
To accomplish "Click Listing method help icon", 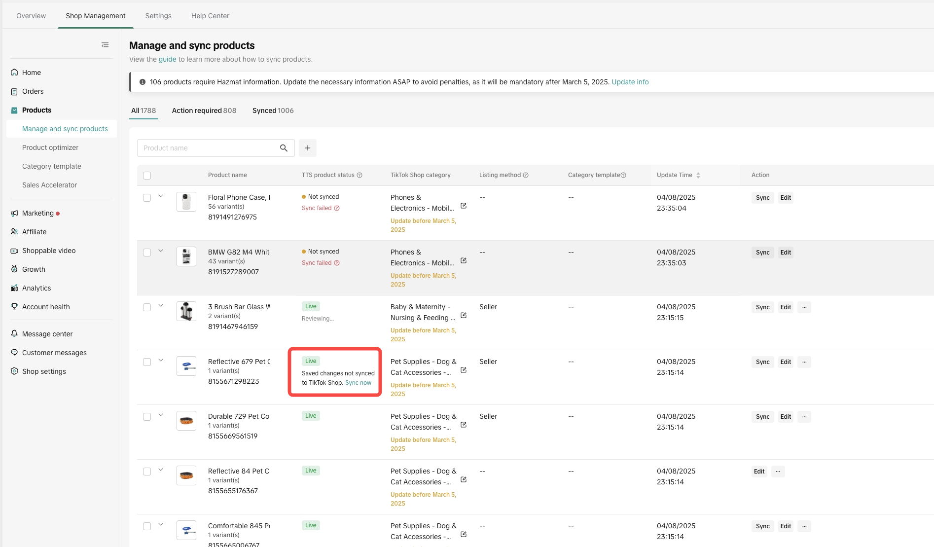I will [526, 175].
